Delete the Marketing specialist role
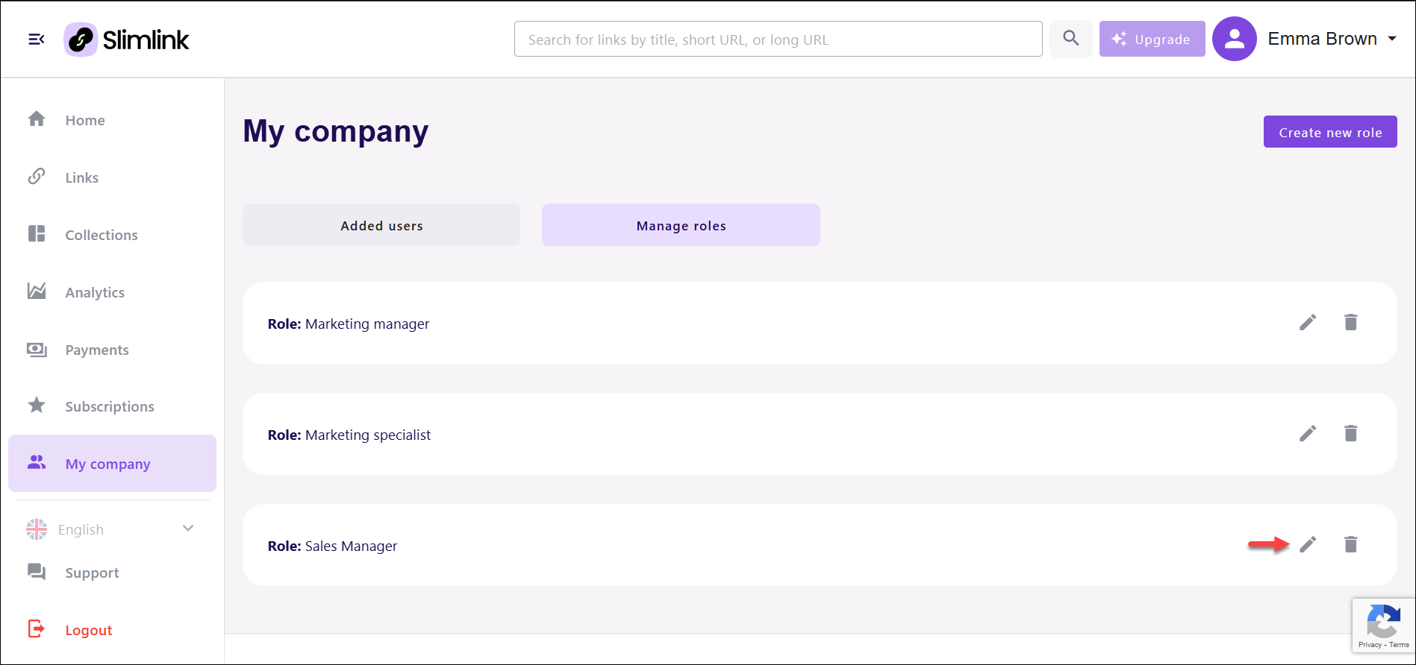This screenshot has width=1416, height=665. [1351, 433]
